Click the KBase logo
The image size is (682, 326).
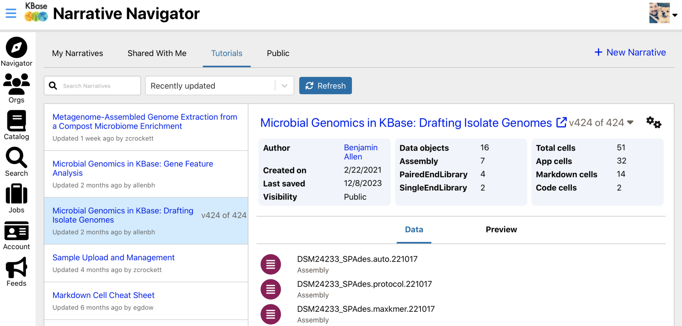click(x=36, y=13)
